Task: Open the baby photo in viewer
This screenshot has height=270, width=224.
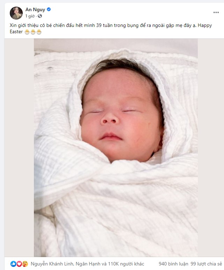Action: pos(116,148)
